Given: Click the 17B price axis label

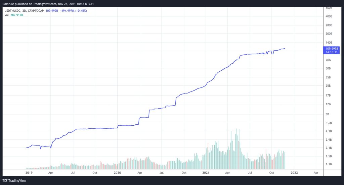Looking at the screenshot, I should pyautogui.click(x=328, y=96).
